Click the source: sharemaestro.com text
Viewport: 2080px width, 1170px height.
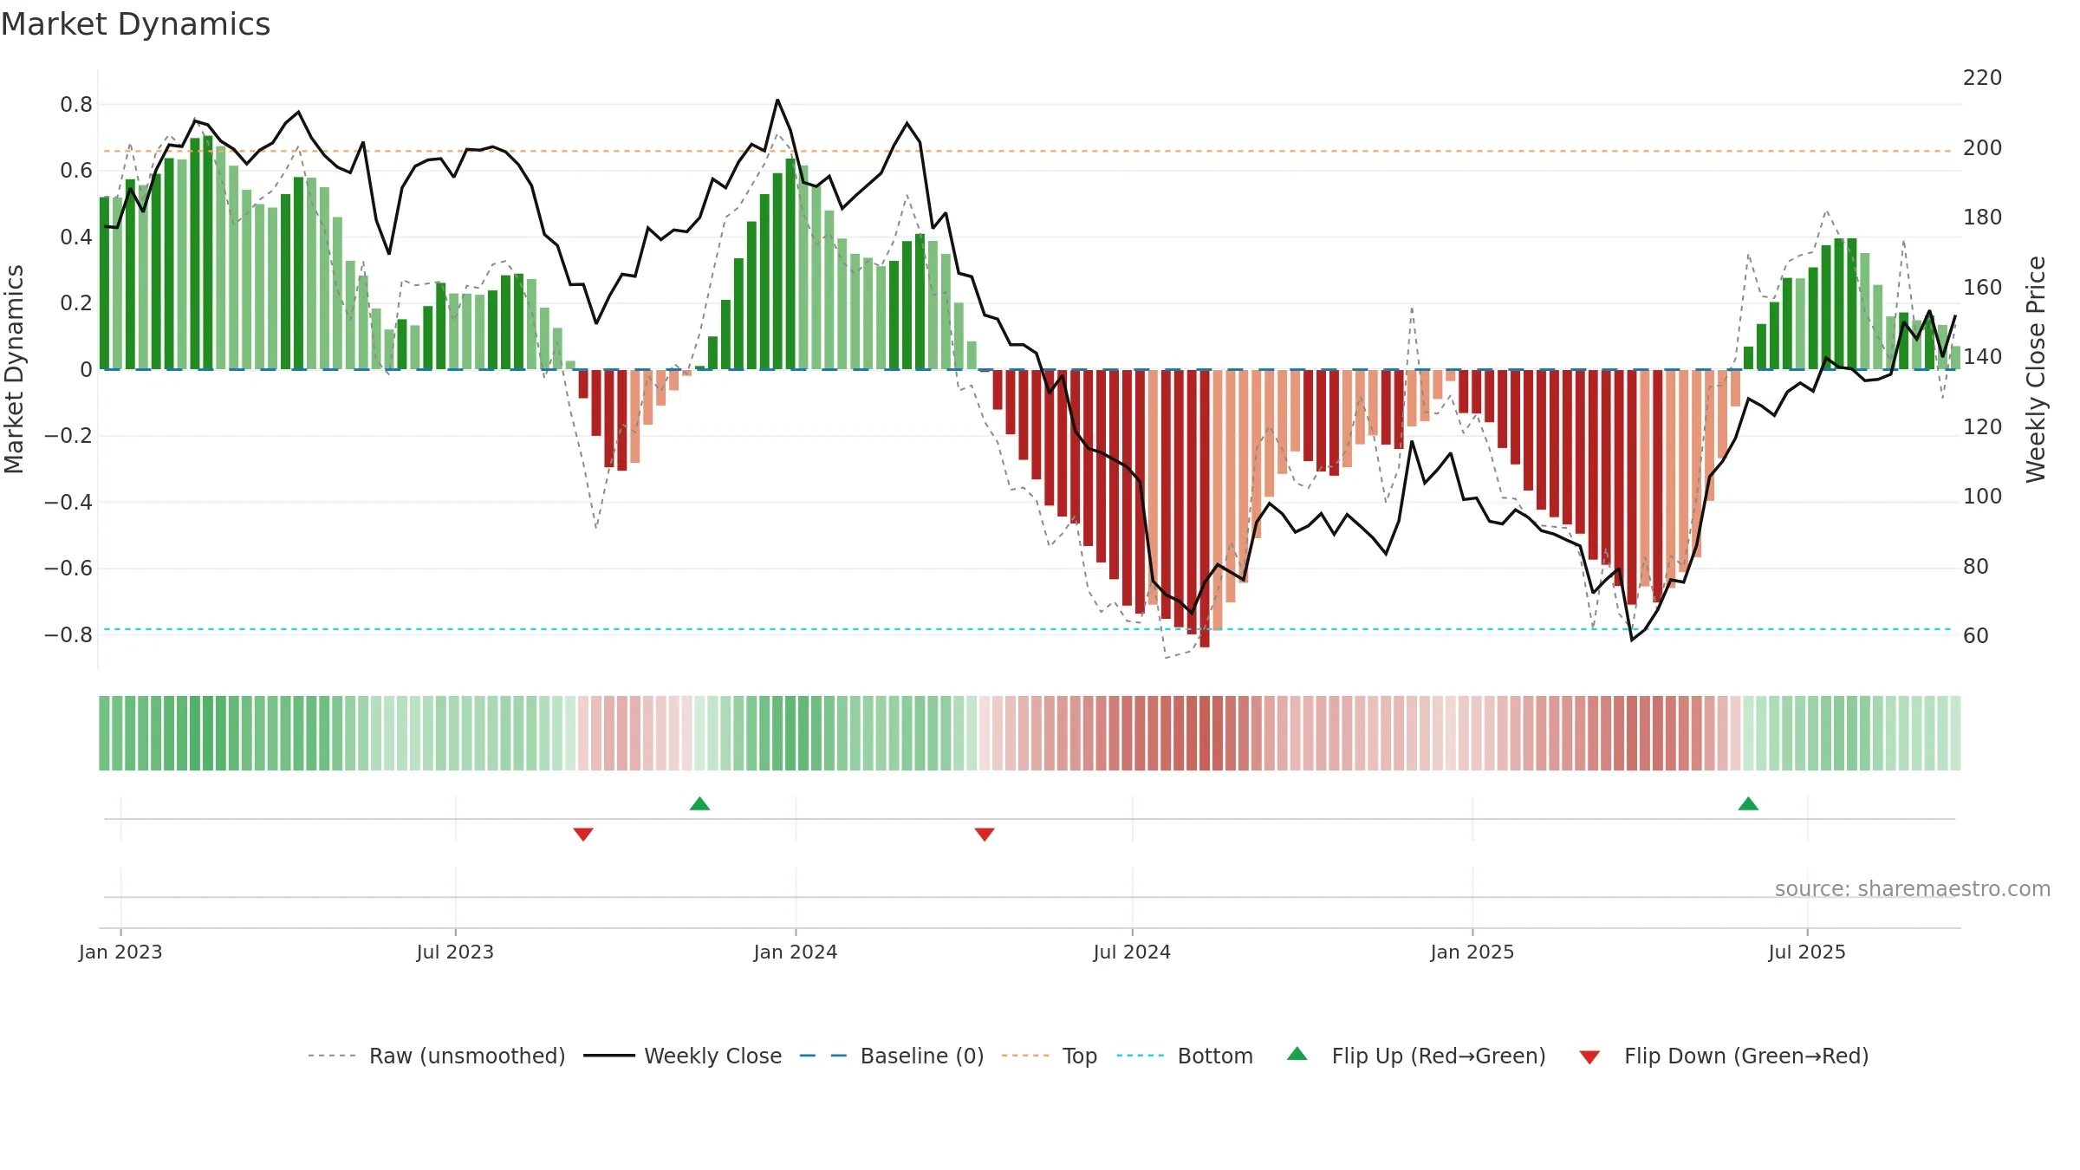[1913, 888]
